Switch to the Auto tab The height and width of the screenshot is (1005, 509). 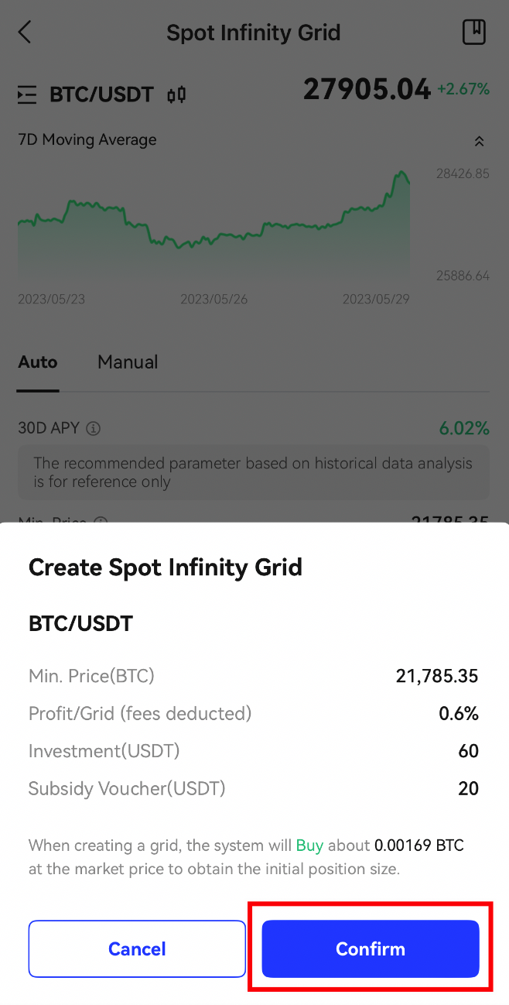coord(38,362)
